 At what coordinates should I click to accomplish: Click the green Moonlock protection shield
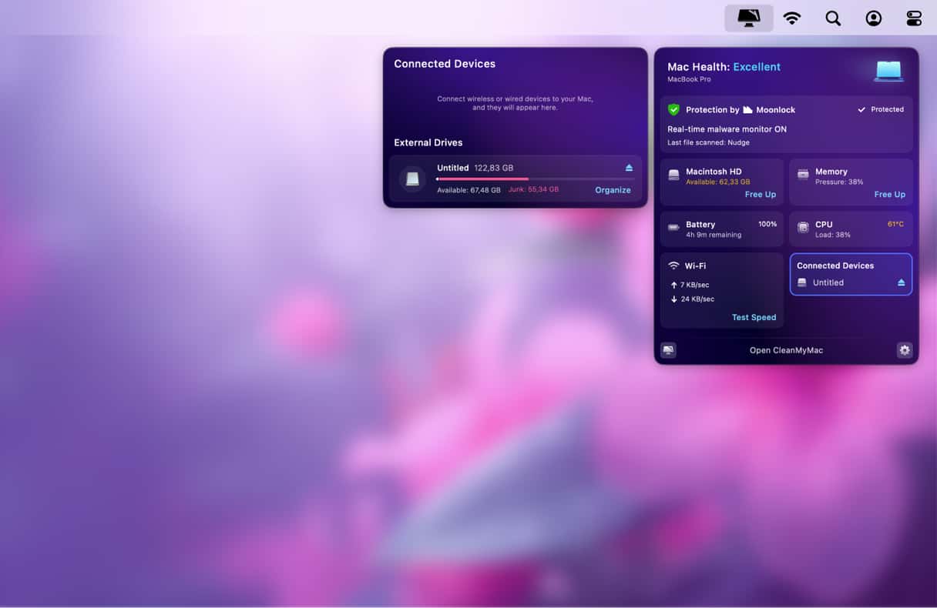[673, 109]
